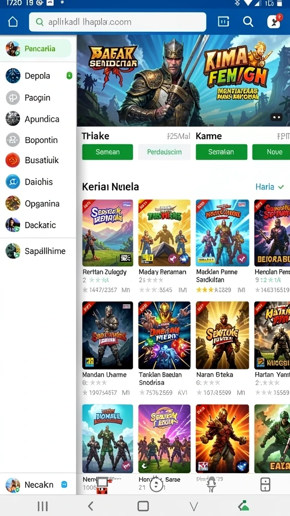Viewport: 290px width, 516px height.
Task: Tap the two-dot indicator on the banner
Action: pos(276,117)
